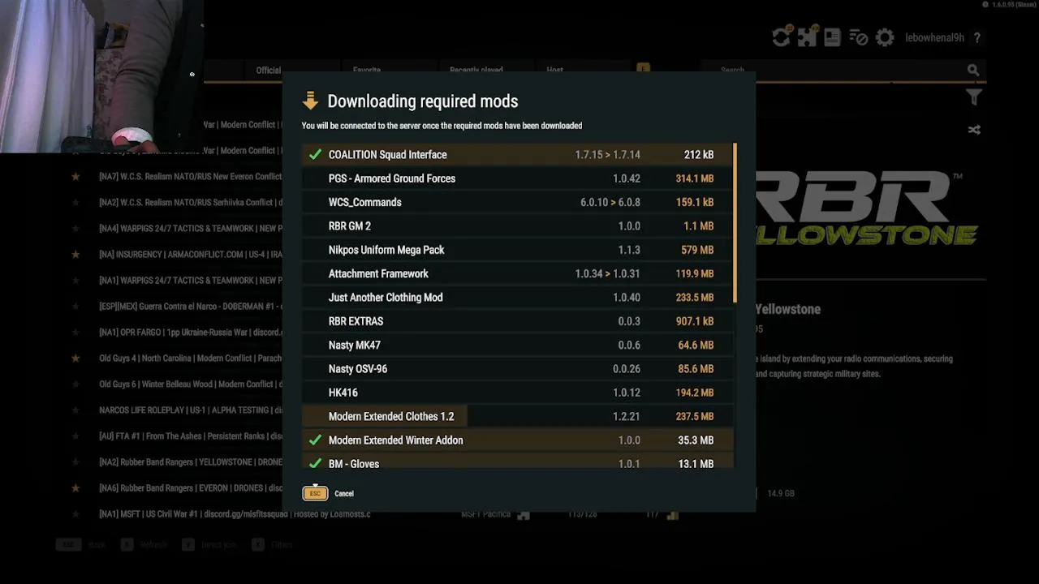The width and height of the screenshot is (1039, 584).
Task: Click the mod list scrollbar in download dialog
Action: [x=735, y=224]
